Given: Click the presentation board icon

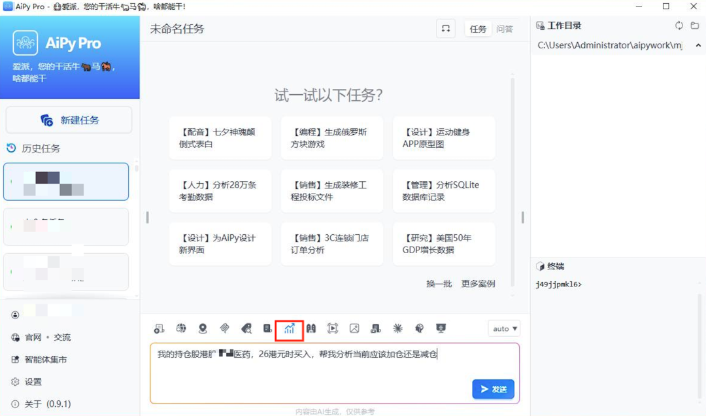Looking at the screenshot, I should 441,328.
